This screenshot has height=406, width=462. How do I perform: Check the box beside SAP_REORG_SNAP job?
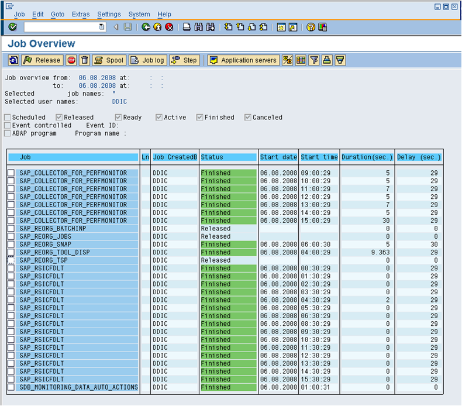point(11,245)
